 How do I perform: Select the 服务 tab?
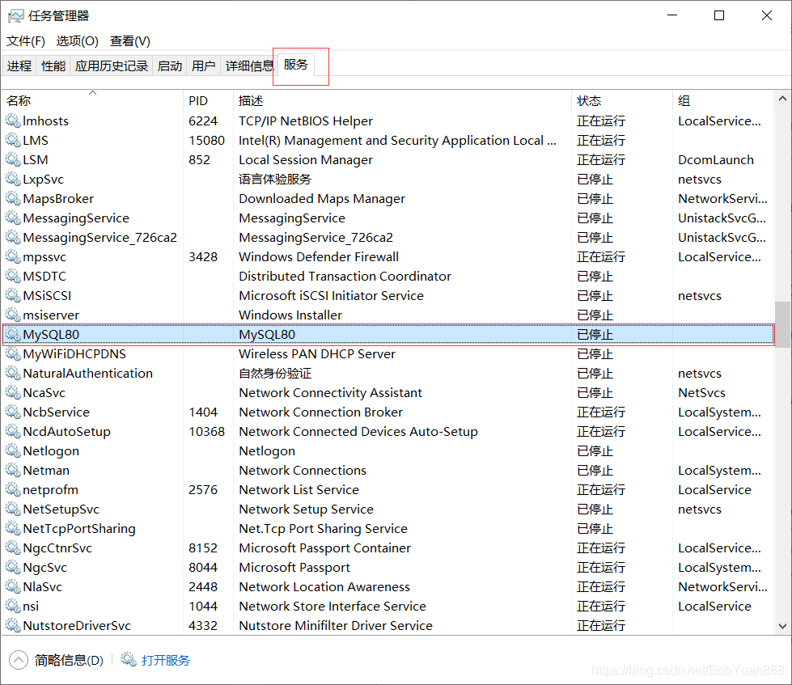295,65
